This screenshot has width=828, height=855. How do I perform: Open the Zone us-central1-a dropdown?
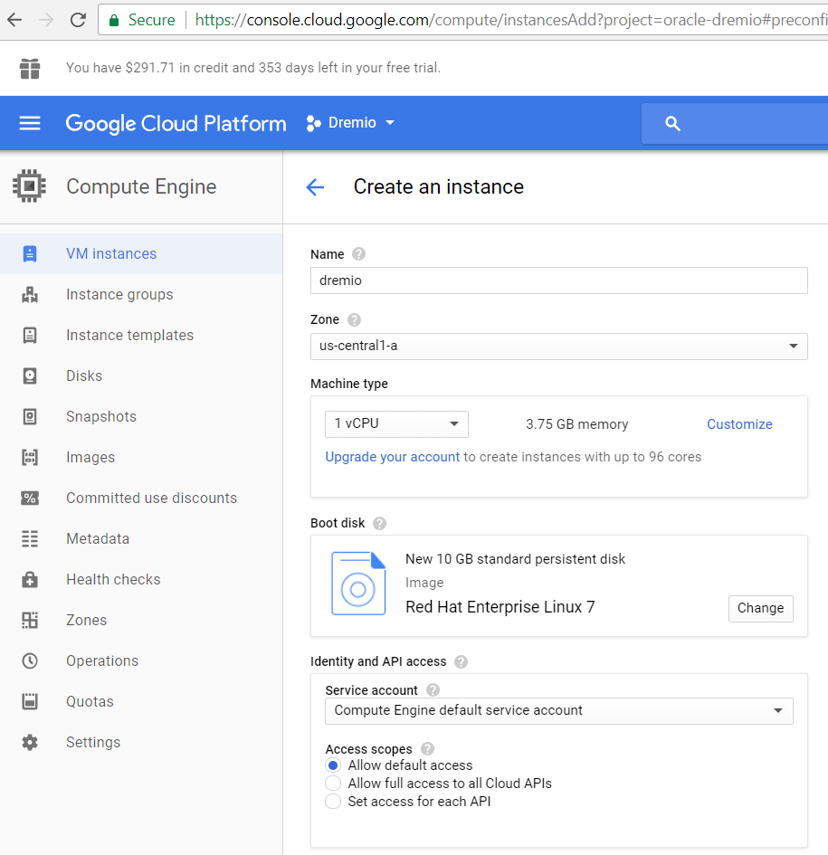point(558,347)
